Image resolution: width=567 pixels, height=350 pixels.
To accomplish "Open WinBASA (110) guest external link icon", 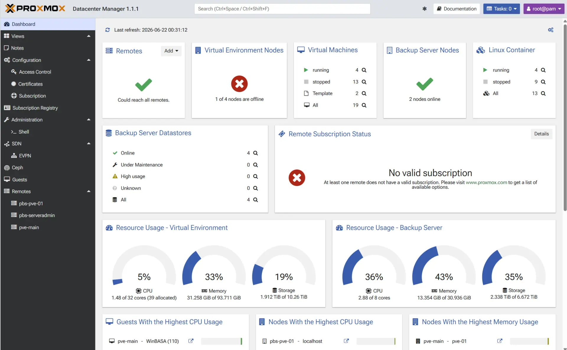I will pyautogui.click(x=191, y=341).
